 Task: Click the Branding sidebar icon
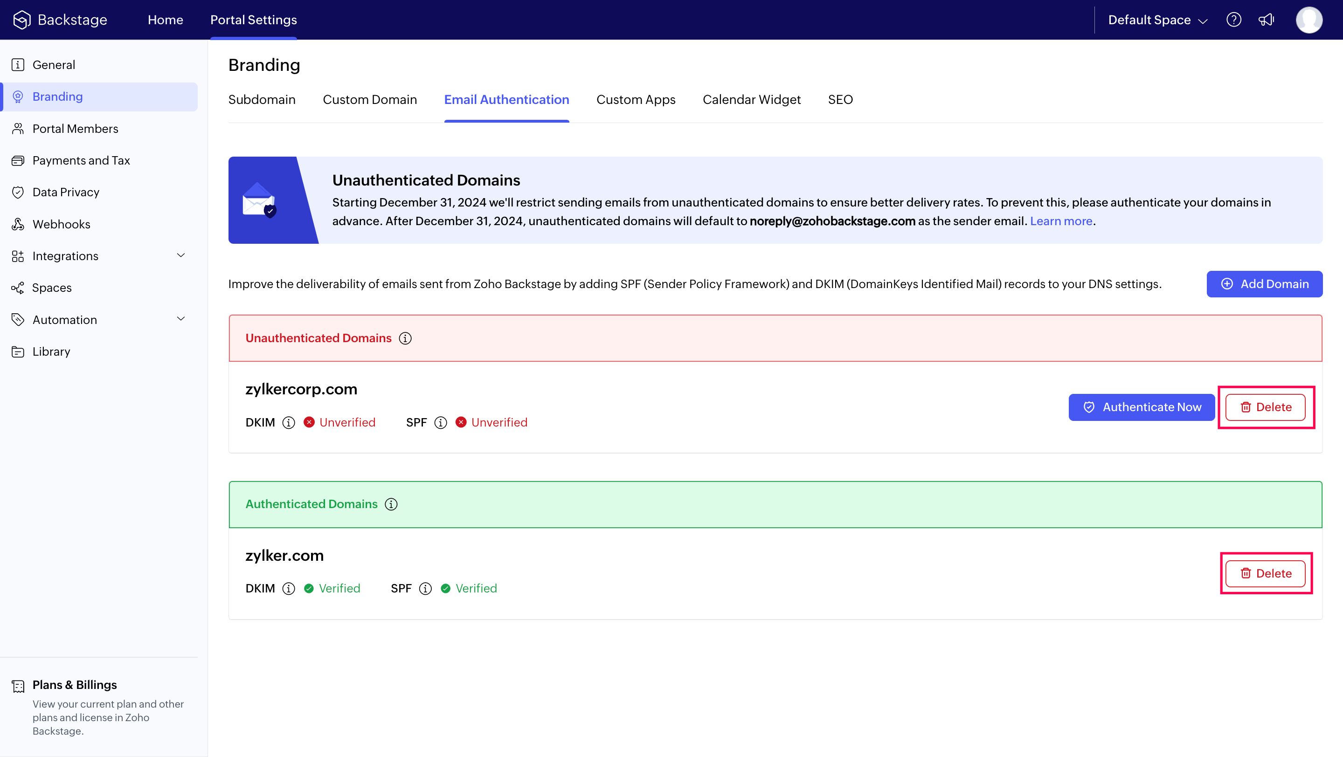click(x=18, y=96)
